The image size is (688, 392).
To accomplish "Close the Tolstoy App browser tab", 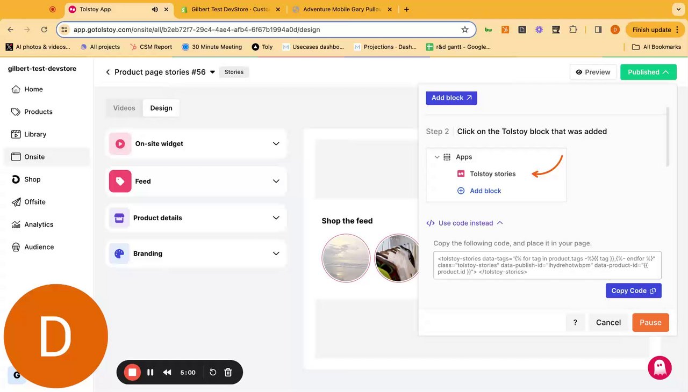I will click(167, 9).
